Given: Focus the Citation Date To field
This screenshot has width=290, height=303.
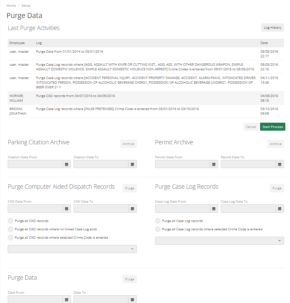Looking at the screenshot, I should coord(101,164).
